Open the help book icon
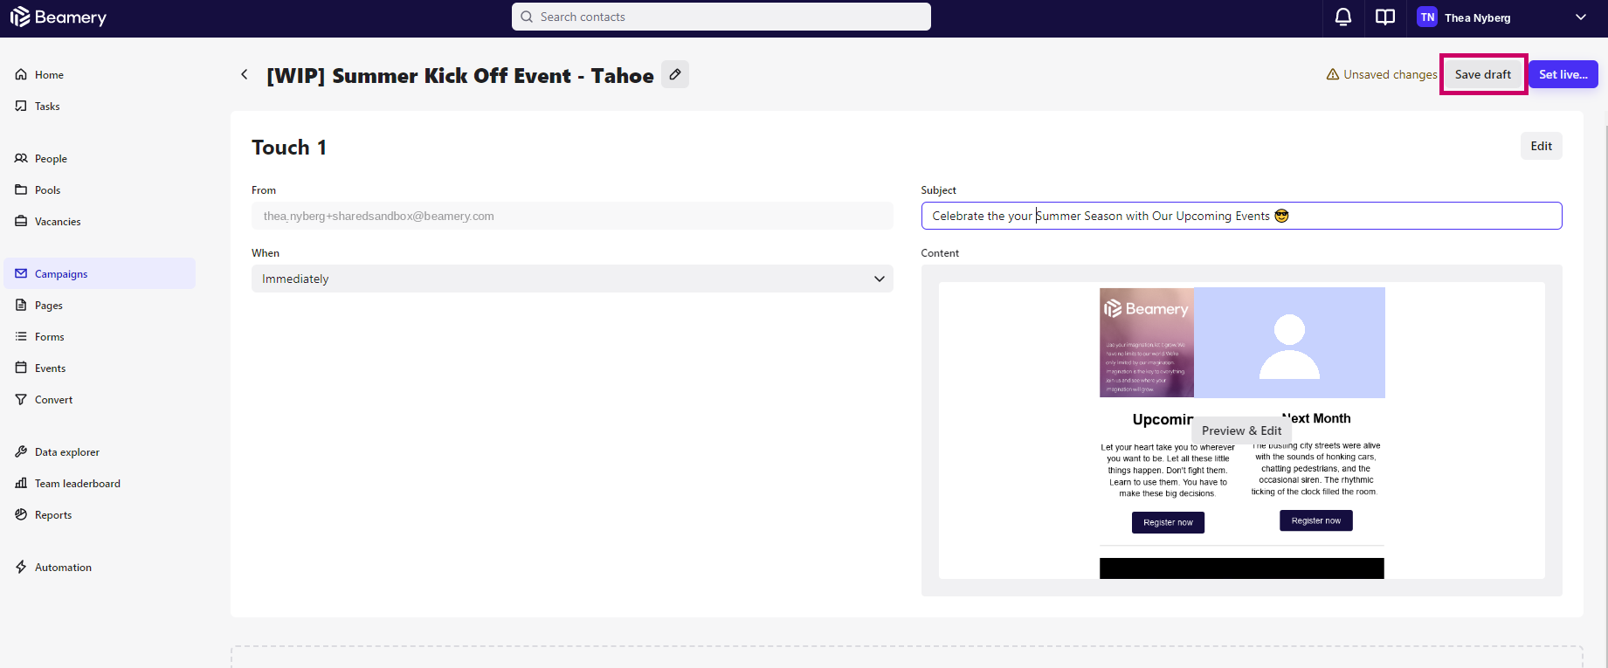Image resolution: width=1608 pixels, height=668 pixels. tap(1385, 17)
